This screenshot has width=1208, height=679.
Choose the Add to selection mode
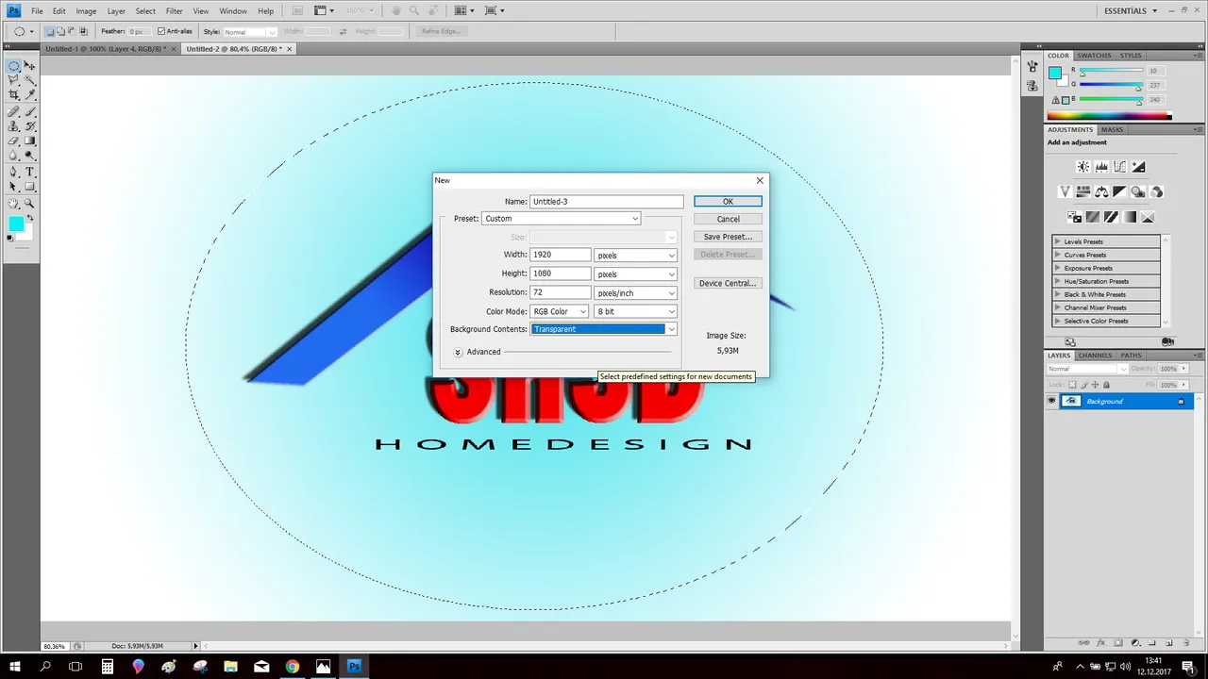point(60,31)
